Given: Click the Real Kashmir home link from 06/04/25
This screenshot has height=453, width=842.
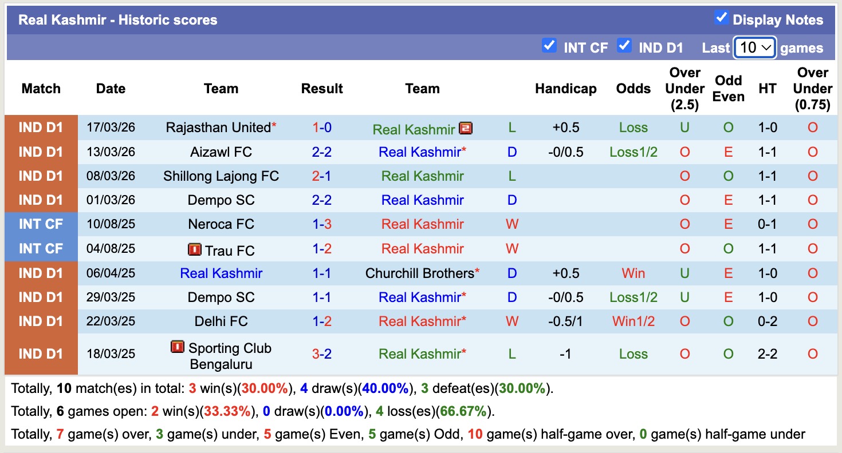Looking at the screenshot, I should point(221,273).
